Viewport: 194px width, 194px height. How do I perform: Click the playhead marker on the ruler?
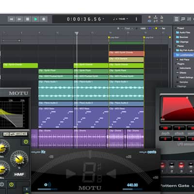point(77,33)
